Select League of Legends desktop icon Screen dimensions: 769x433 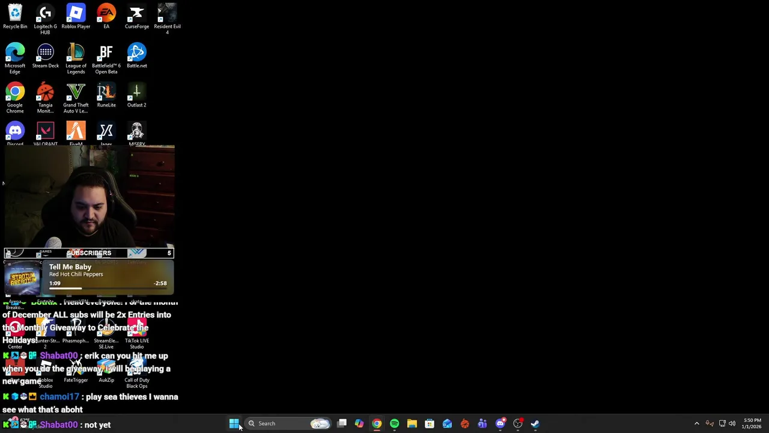(76, 58)
